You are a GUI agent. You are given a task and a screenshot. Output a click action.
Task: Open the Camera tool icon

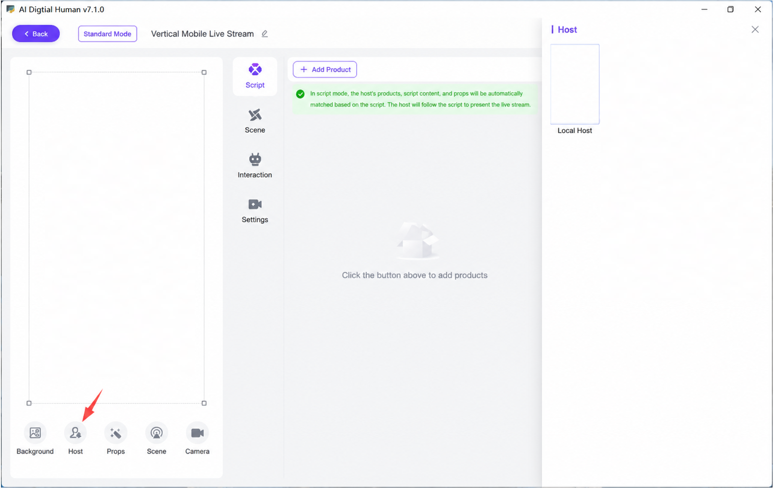pyautogui.click(x=197, y=433)
